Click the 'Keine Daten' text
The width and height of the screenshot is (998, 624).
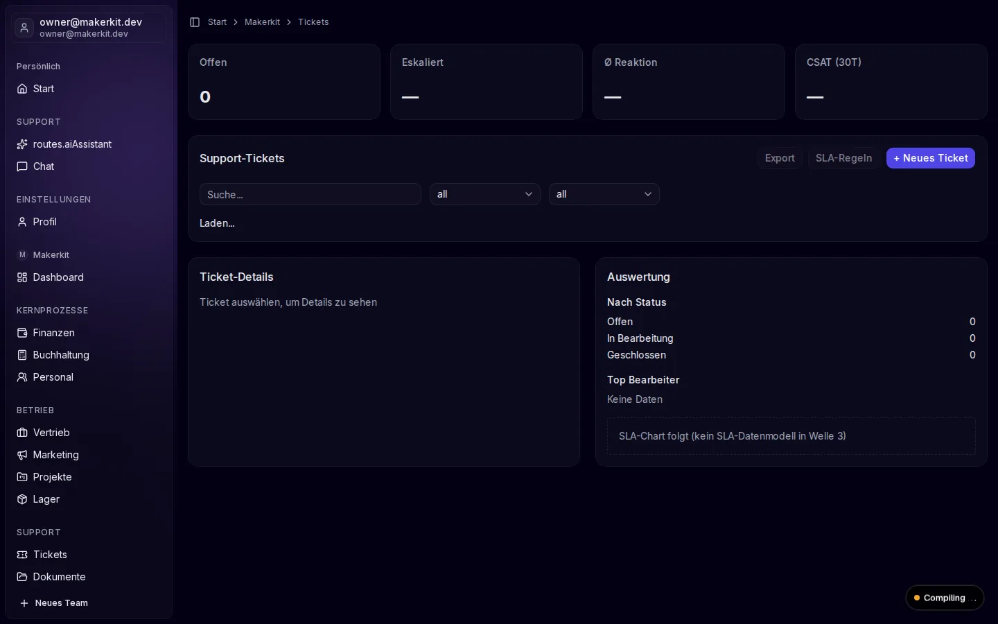pos(635,399)
